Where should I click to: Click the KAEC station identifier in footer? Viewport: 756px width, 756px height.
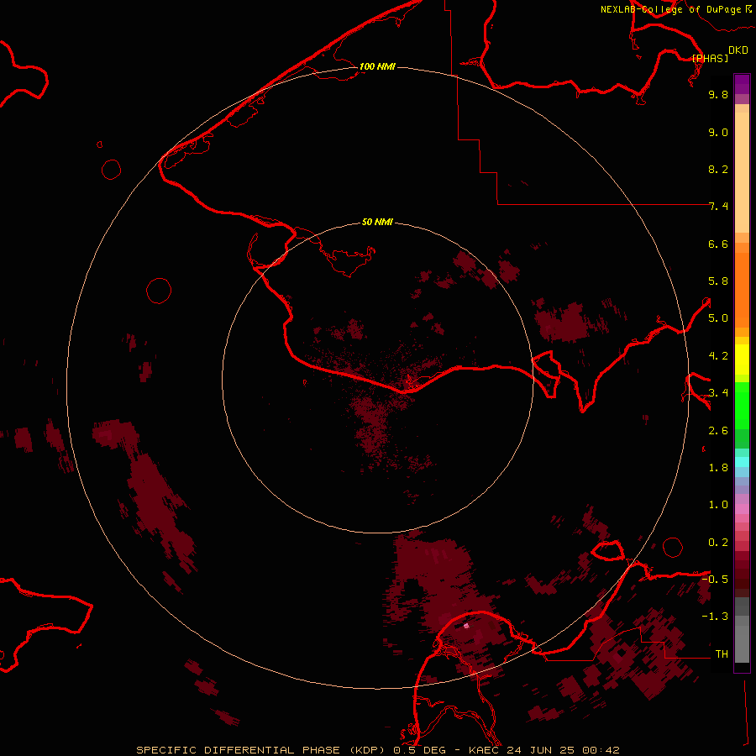[x=485, y=750]
